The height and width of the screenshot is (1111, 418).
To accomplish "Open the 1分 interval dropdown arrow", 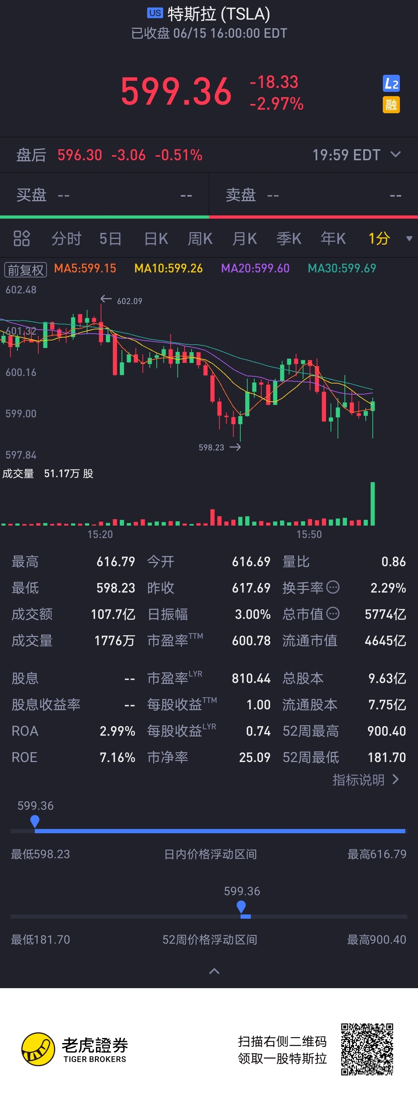I will click(x=409, y=239).
